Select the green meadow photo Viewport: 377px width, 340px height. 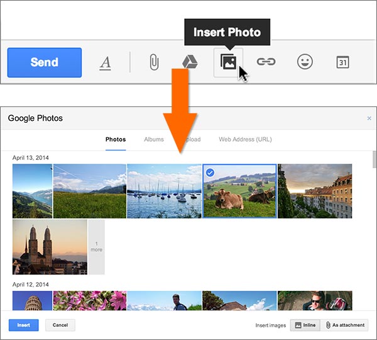pyautogui.click(x=90, y=191)
